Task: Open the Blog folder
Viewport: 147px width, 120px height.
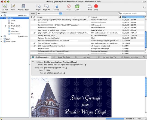Action: pos(12,29)
